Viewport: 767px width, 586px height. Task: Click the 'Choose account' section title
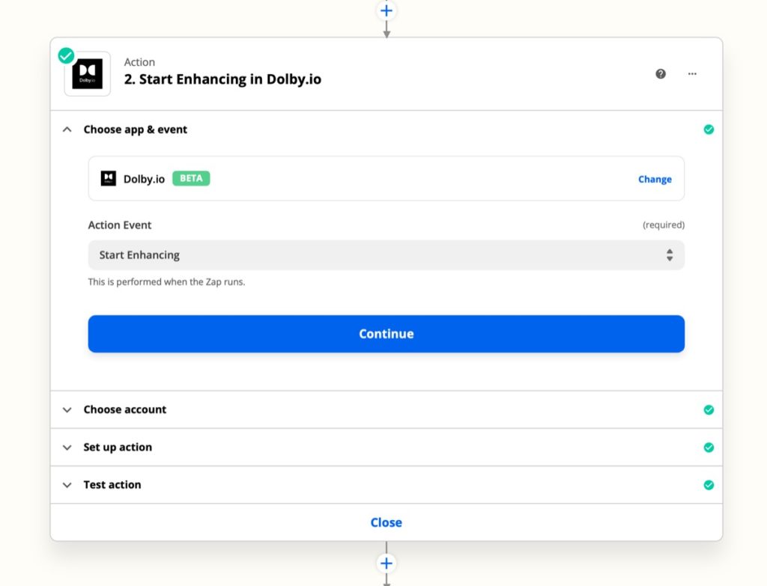pyautogui.click(x=125, y=409)
